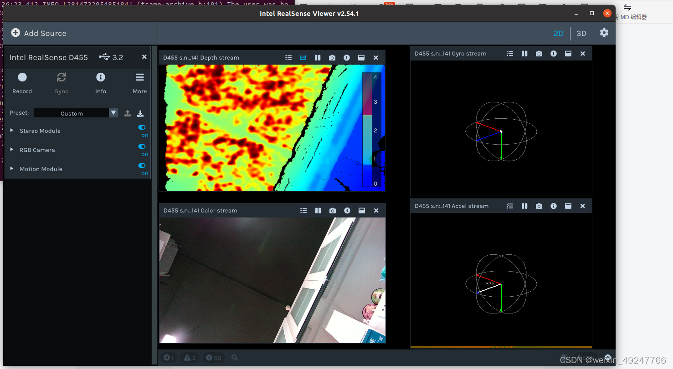673x369 pixels.
Task: Open the Color stream options list icon
Action: tap(303, 211)
